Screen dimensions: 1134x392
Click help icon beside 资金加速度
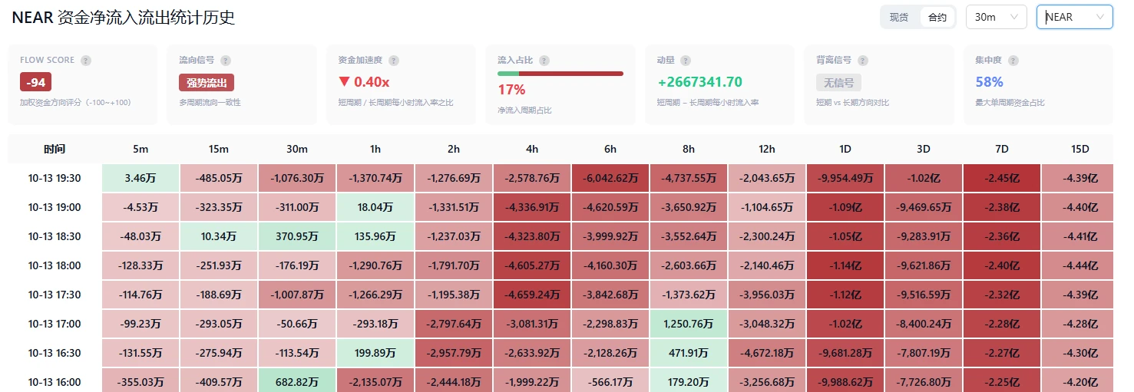click(394, 61)
